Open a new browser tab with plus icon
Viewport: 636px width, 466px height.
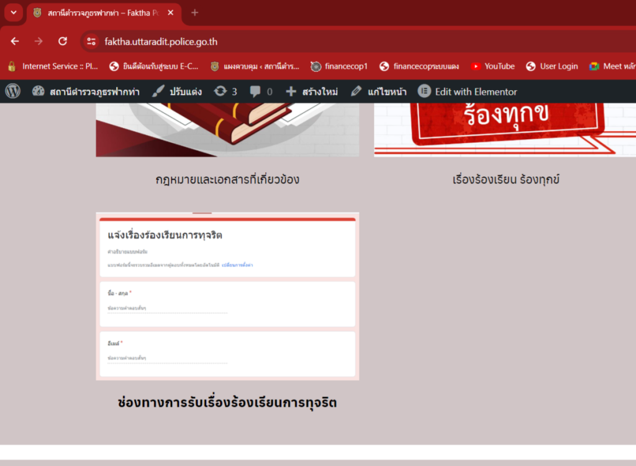click(x=194, y=12)
